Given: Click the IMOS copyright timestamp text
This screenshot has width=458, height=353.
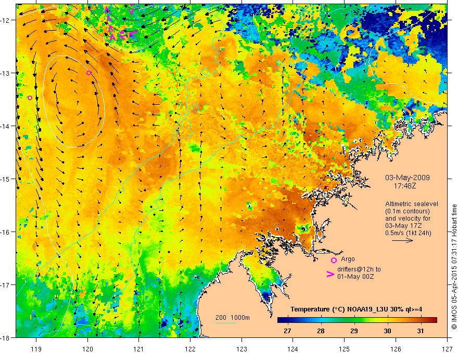Looking at the screenshot, I should [454, 266].
